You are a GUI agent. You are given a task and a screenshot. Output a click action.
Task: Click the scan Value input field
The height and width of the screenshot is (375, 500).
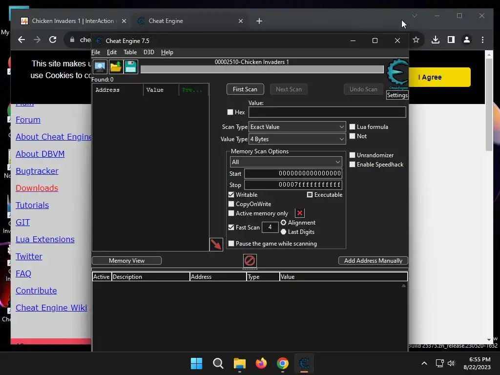point(327,112)
